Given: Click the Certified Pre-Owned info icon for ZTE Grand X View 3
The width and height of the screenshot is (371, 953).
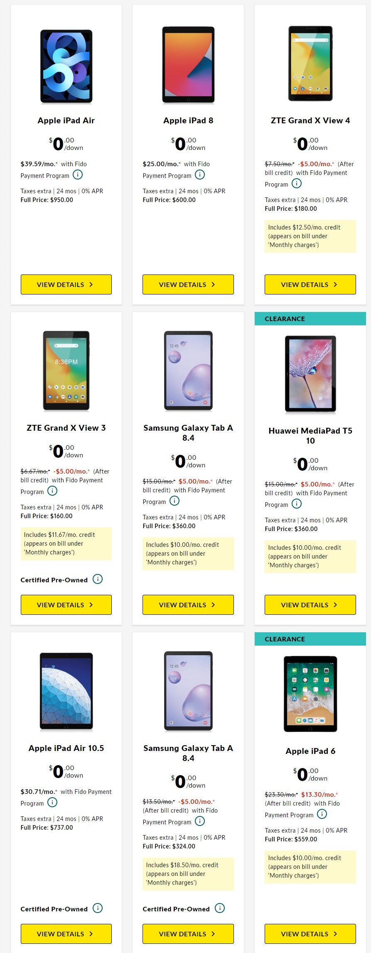Looking at the screenshot, I should pyautogui.click(x=98, y=579).
